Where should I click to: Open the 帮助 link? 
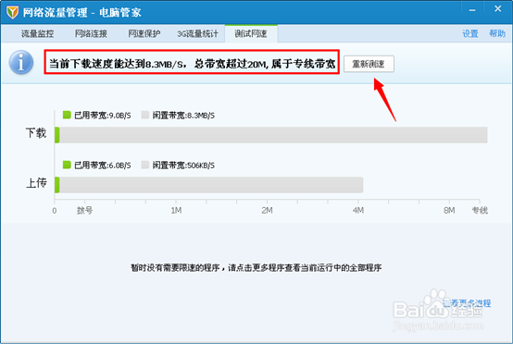(x=497, y=33)
